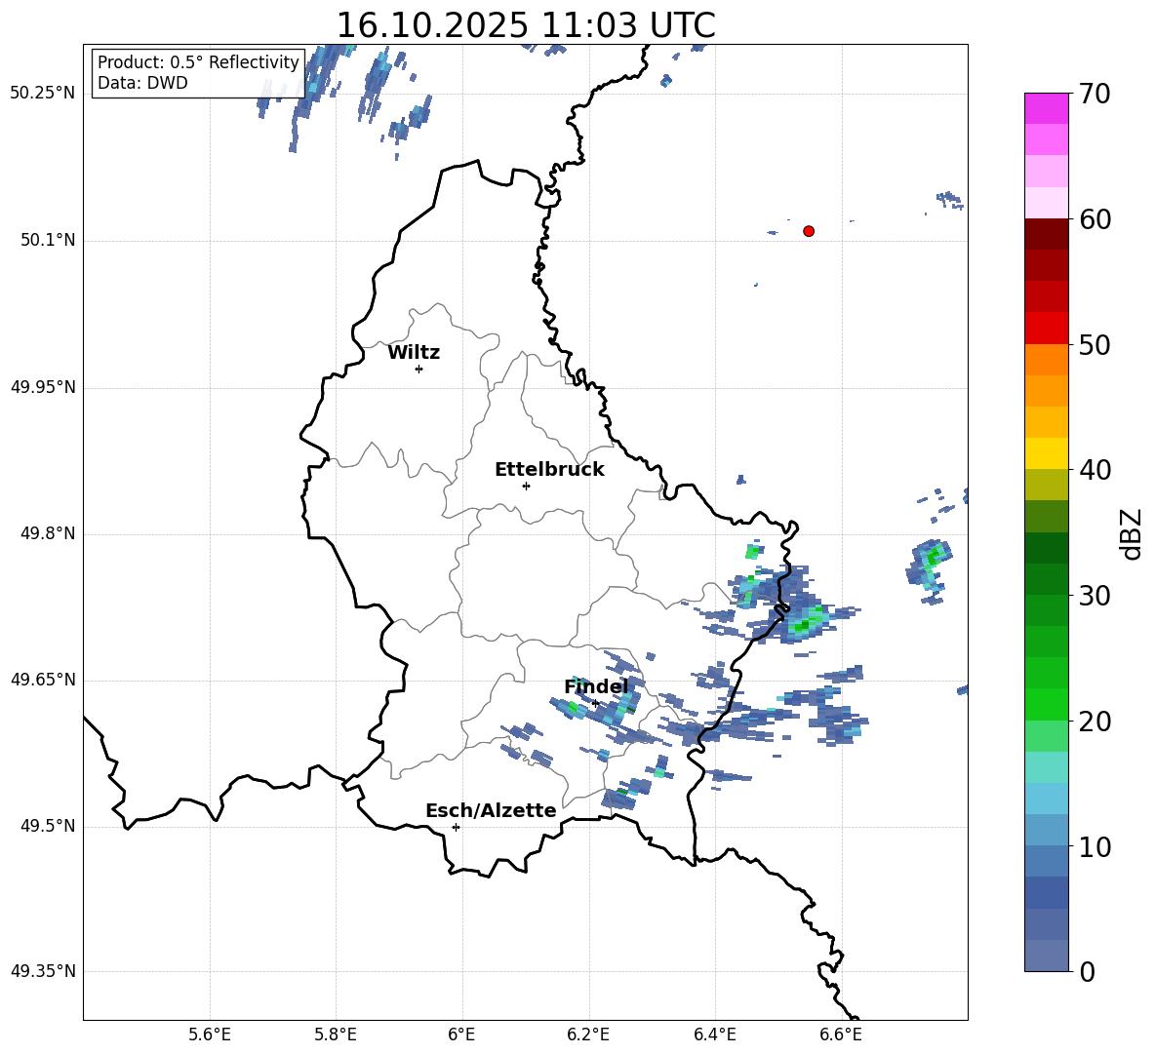Click the Wiltz city label

coord(414,353)
